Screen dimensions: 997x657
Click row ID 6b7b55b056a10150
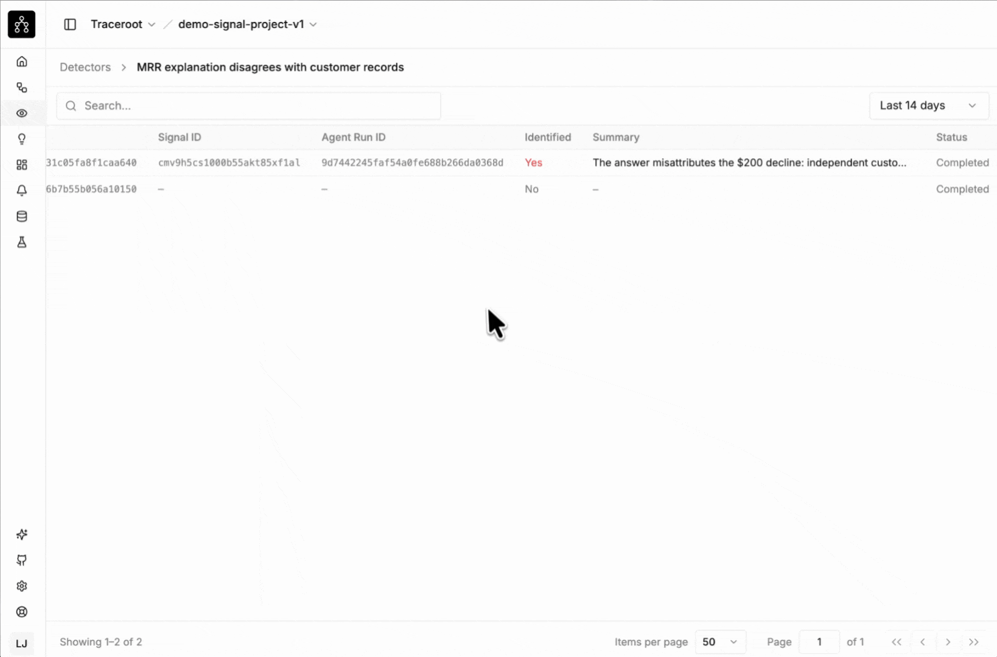91,189
